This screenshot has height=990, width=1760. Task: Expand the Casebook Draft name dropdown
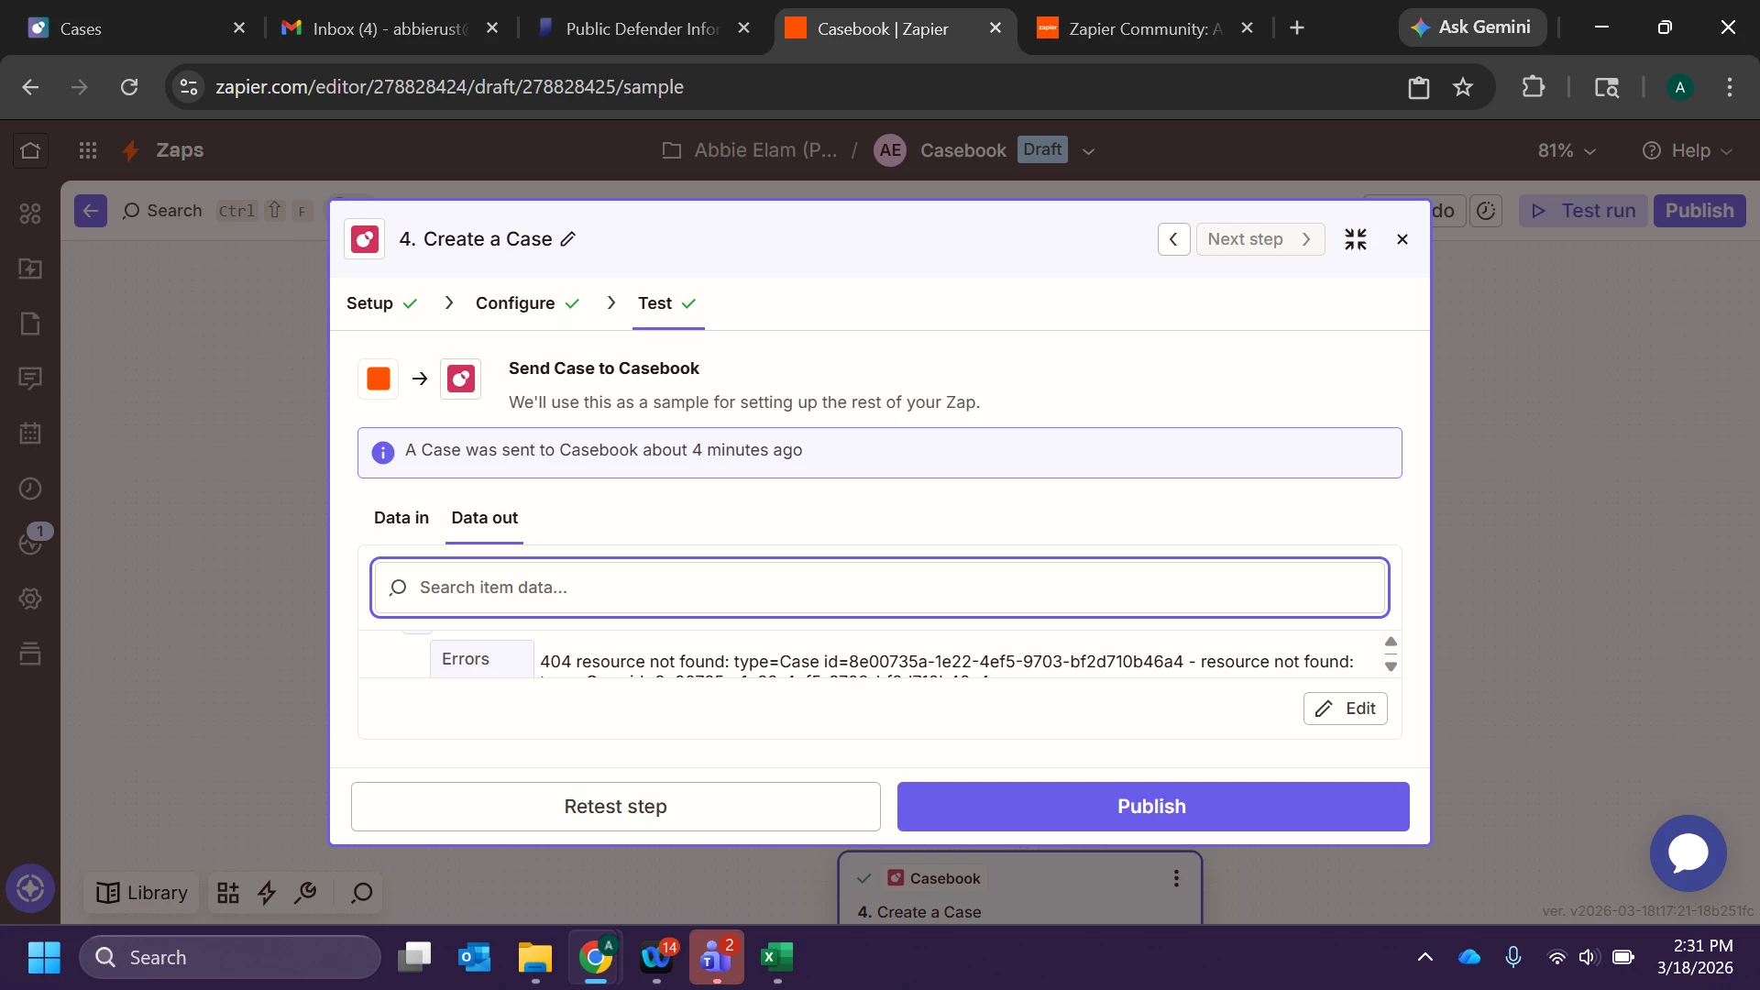(1088, 151)
